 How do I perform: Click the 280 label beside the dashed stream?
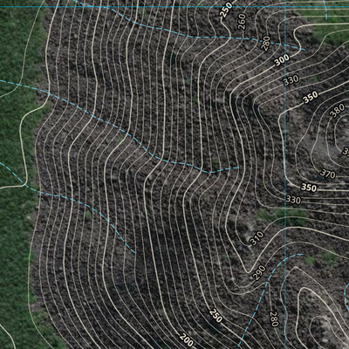pyautogui.click(x=274, y=319)
